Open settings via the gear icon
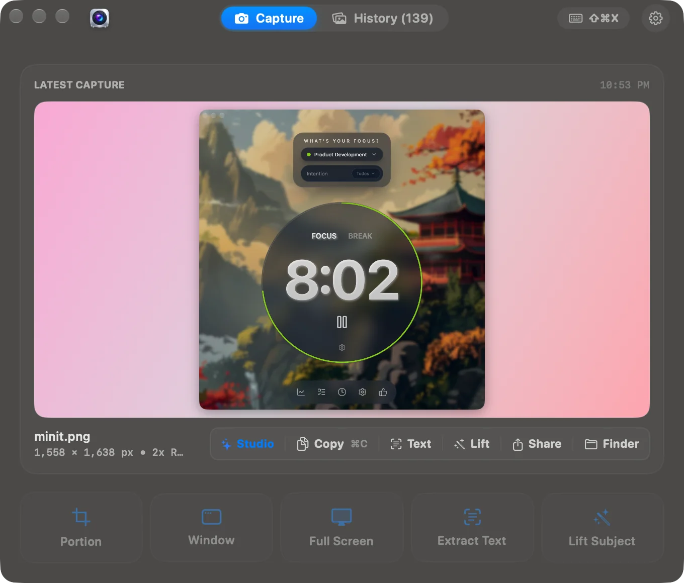684x583 pixels. click(655, 19)
